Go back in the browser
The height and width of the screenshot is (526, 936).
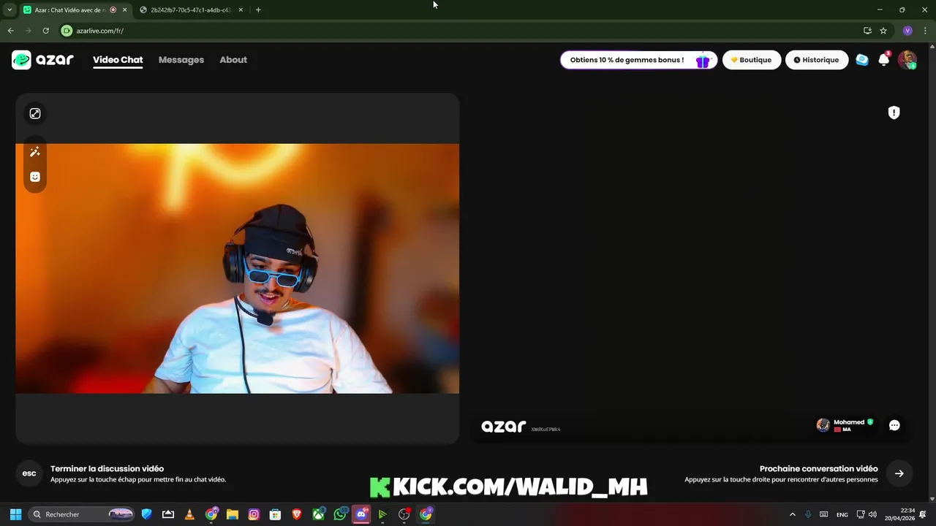(10, 31)
